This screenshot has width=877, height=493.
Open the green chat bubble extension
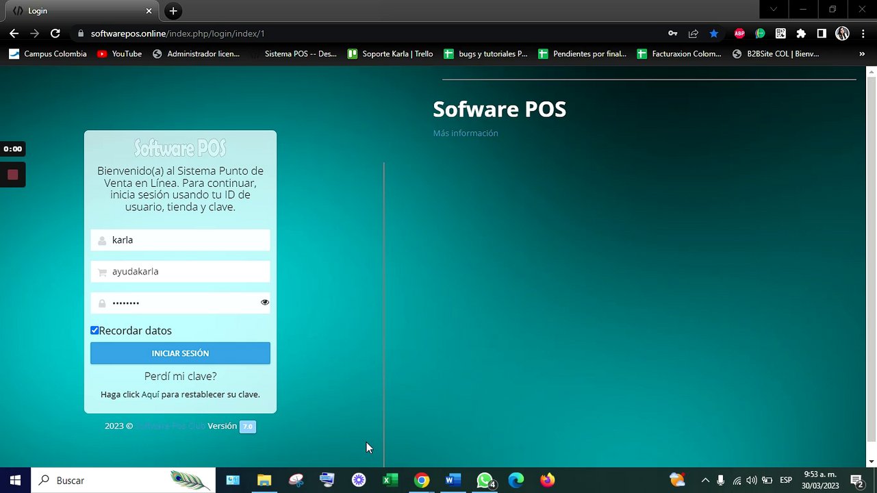[x=760, y=33]
